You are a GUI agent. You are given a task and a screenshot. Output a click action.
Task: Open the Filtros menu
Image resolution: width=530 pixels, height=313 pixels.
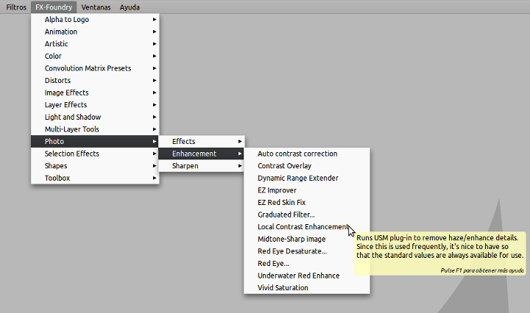coord(16,7)
